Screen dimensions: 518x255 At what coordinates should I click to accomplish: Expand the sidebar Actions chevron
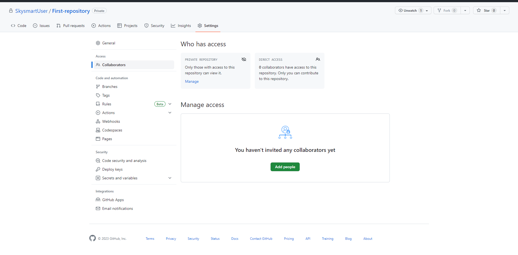click(170, 113)
